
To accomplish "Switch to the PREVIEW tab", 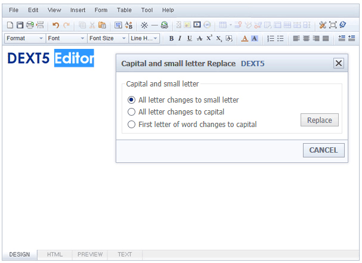I will tap(90, 255).
